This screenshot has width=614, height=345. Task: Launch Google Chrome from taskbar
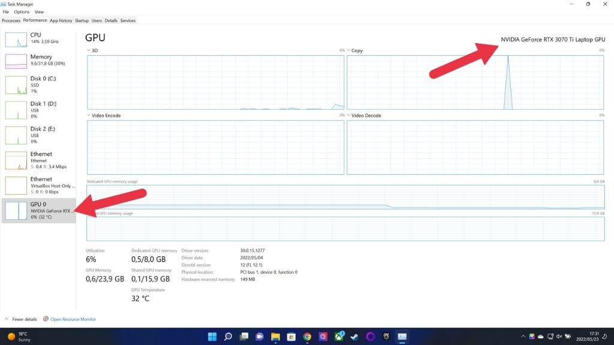point(307,337)
